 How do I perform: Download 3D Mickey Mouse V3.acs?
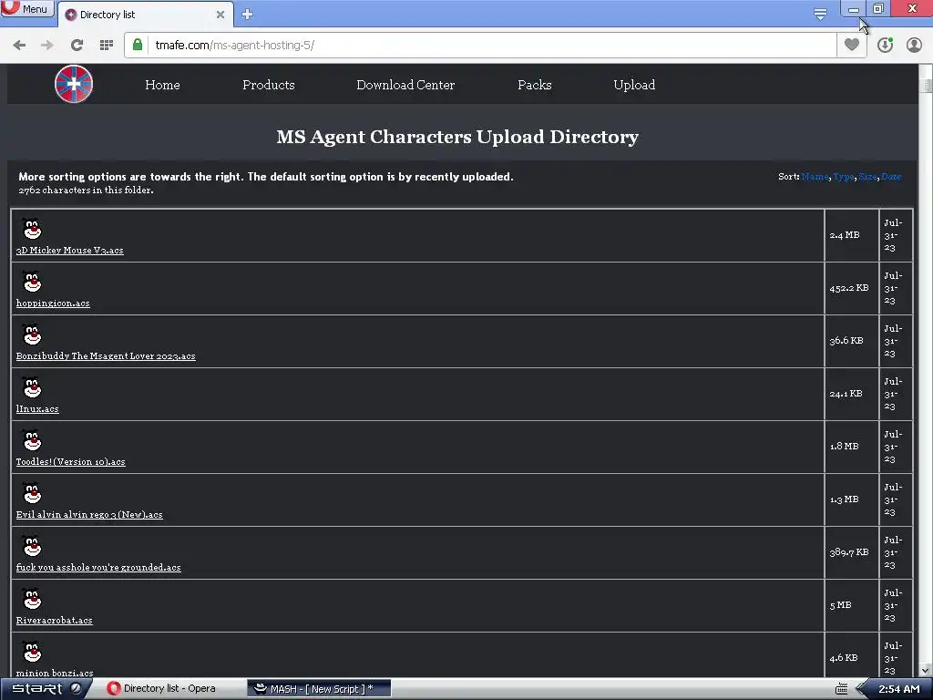(69, 251)
